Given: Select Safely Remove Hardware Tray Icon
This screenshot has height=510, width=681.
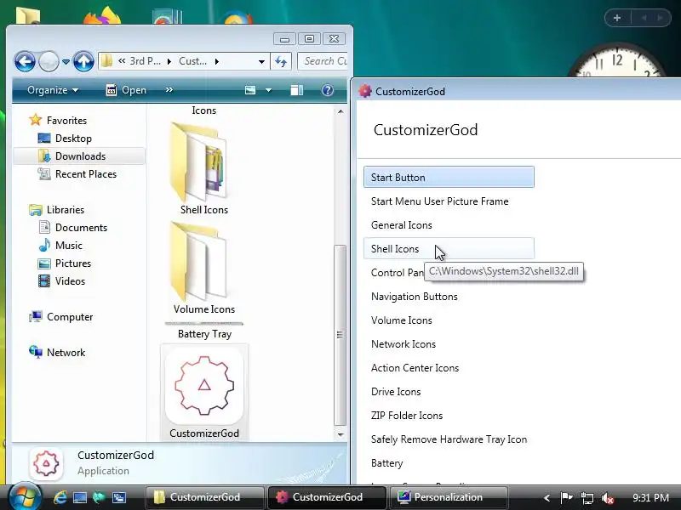Looking at the screenshot, I should 449,439.
